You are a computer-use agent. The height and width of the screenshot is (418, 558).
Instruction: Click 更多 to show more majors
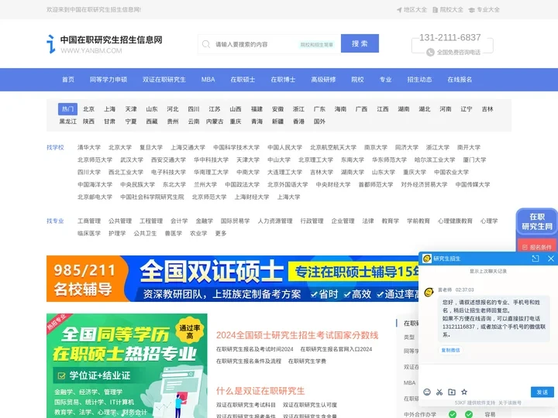coord(221,234)
